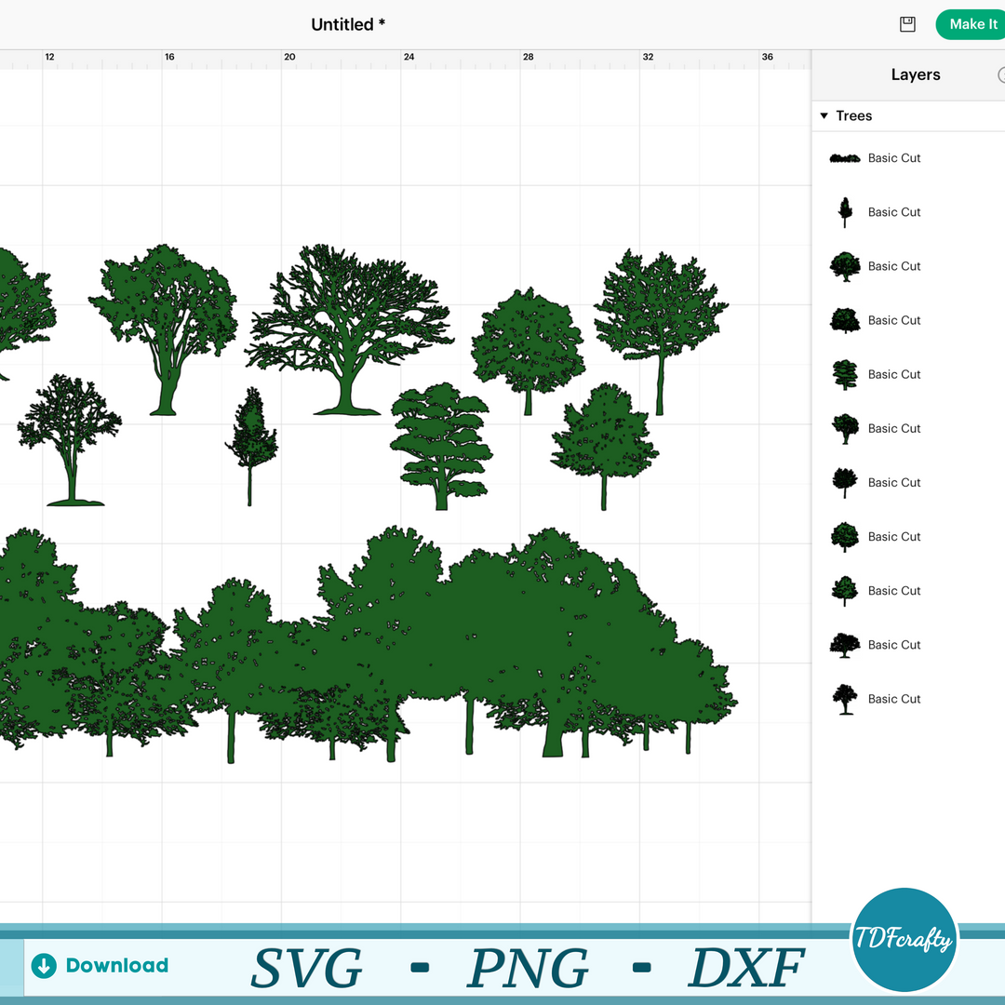Click the hedge thumbnail on the first Basic Cut layer
The image size is (1005, 1005).
(844, 157)
